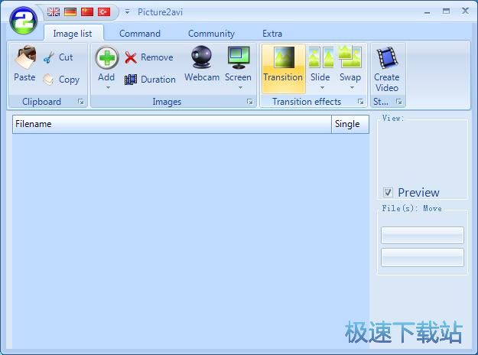The image size is (478, 355).
Task: Select the Image list tab
Action: [73, 33]
